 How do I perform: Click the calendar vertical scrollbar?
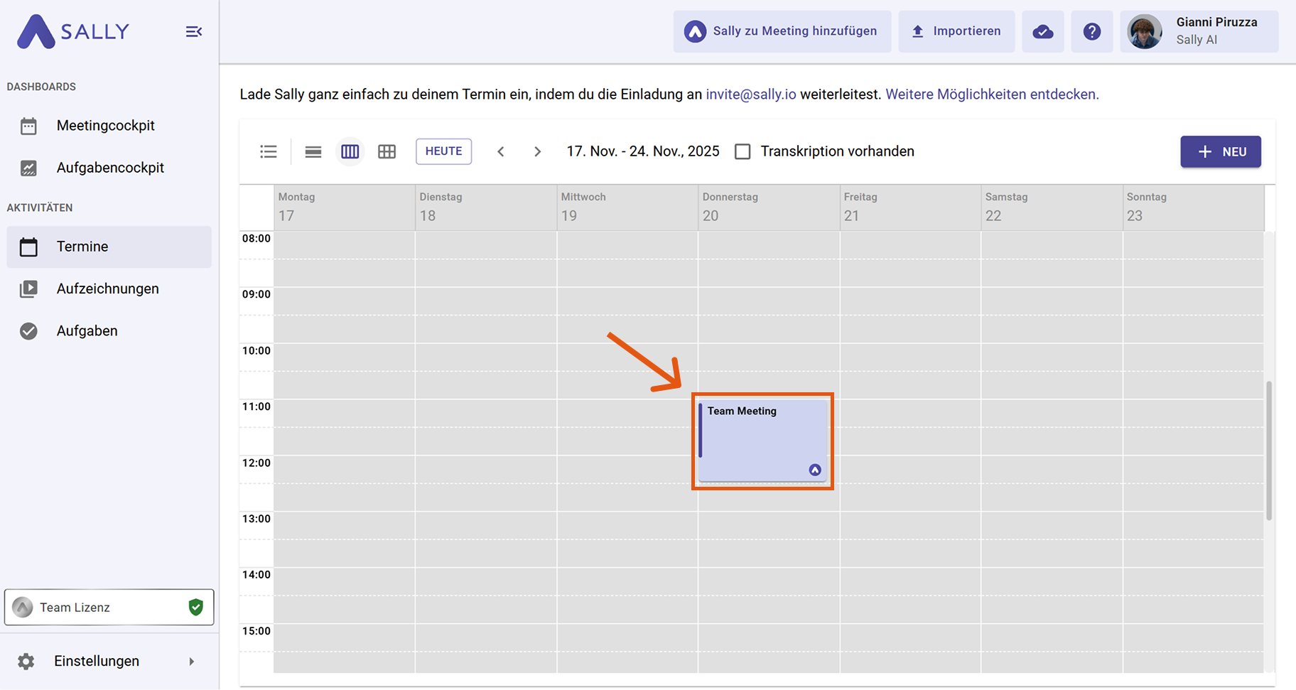click(1269, 451)
